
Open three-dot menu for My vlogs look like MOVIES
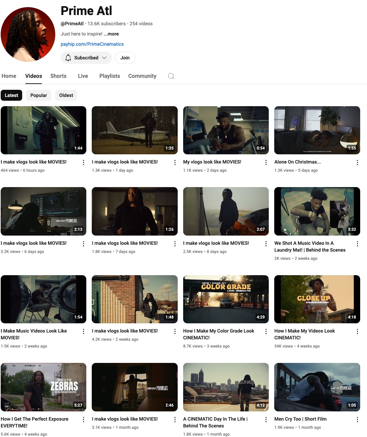point(266,163)
